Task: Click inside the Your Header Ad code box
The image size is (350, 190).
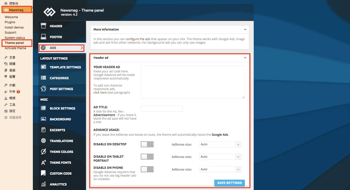Action: 193,82
